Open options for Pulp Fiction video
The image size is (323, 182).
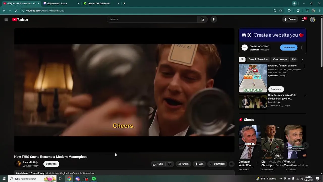(305, 96)
